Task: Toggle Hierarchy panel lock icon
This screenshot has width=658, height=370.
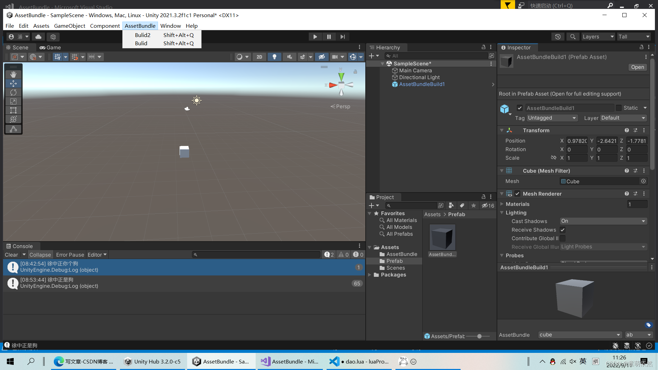Action: coord(484,47)
